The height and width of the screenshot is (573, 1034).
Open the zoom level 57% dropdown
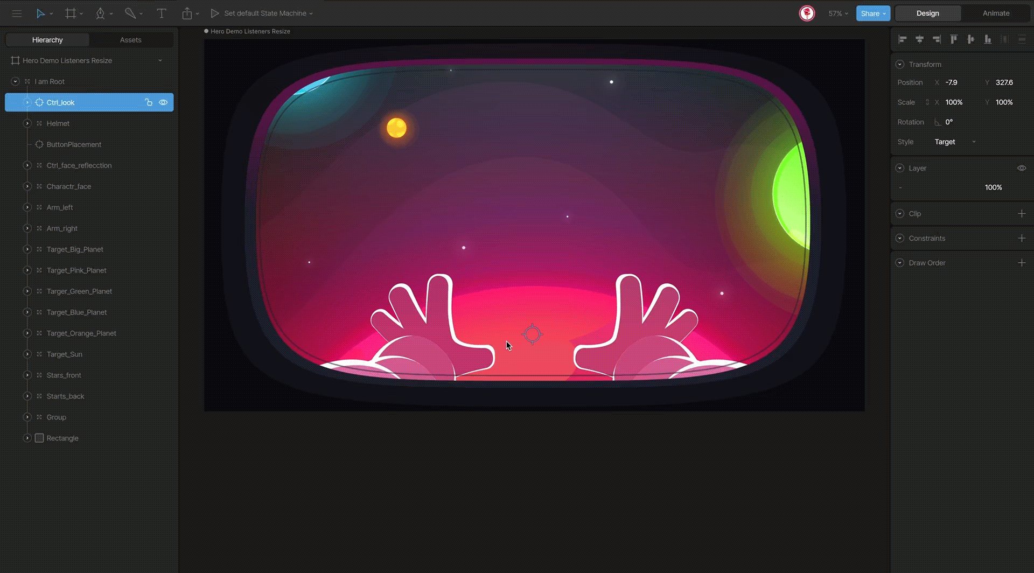pyautogui.click(x=838, y=13)
